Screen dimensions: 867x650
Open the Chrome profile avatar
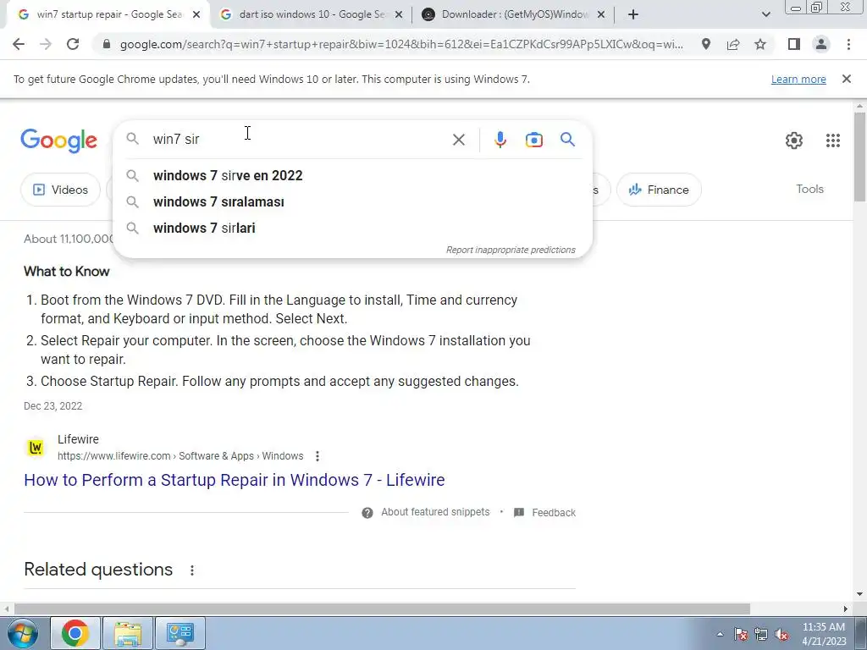tap(821, 44)
